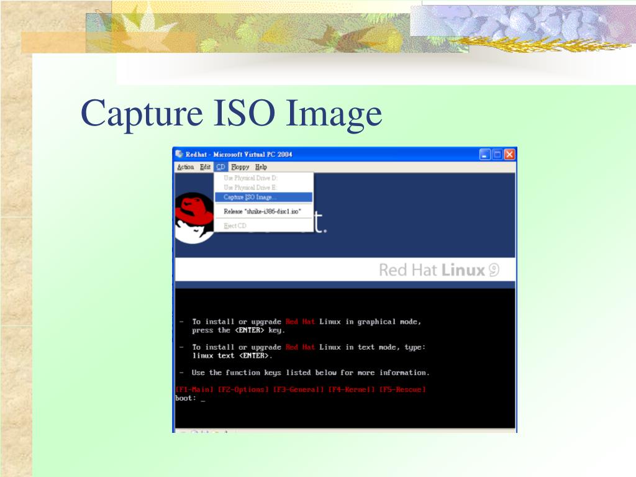Click the "Red Hat Linux 9" banner text
Image resolution: width=636 pixels, height=477 pixels.
(439, 270)
